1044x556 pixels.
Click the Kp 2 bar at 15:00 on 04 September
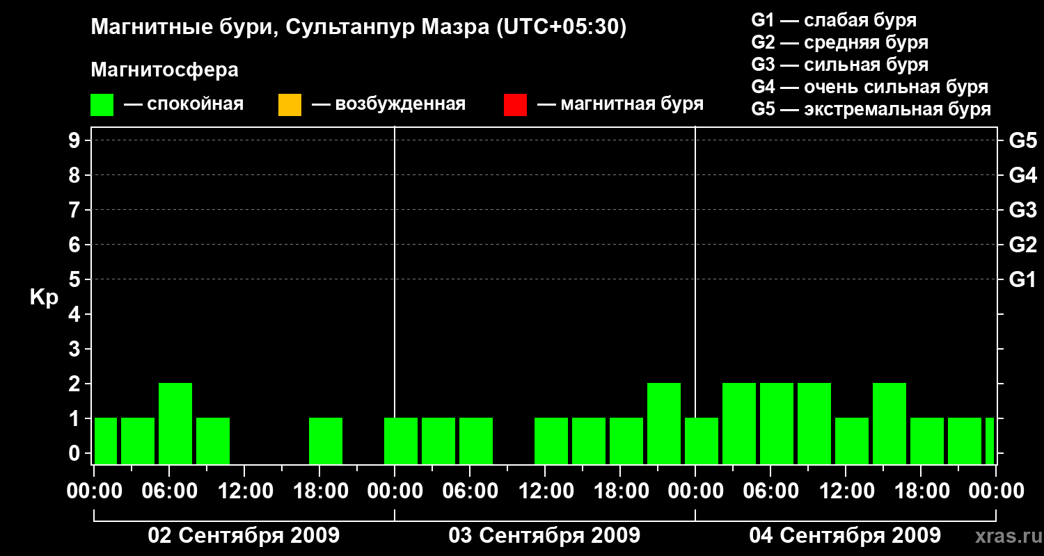tap(889, 423)
